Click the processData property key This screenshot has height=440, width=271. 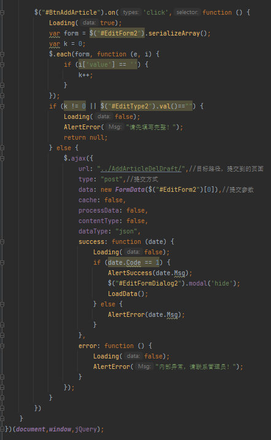(x=99, y=210)
